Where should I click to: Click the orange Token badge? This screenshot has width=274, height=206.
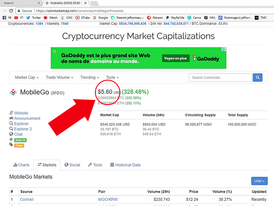(x=19, y=145)
